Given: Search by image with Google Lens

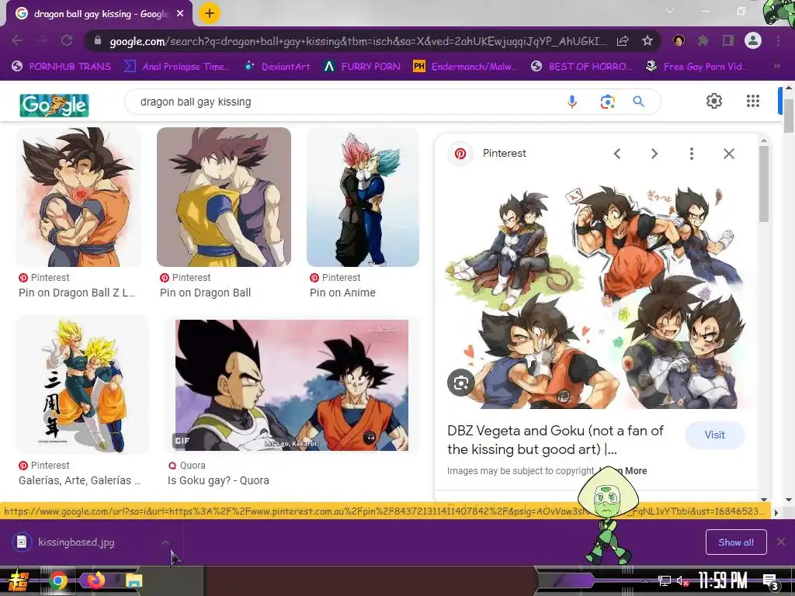Looking at the screenshot, I should pyautogui.click(x=607, y=102).
